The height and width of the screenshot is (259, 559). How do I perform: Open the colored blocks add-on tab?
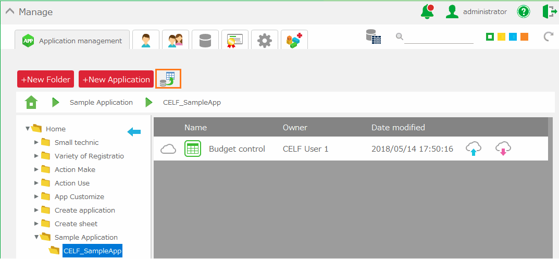[x=294, y=40]
